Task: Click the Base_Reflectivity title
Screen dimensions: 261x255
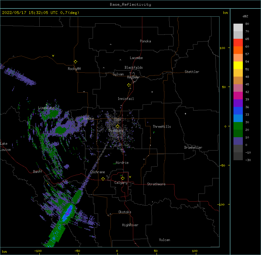Action: pyautogui.click(x=130, y=5)
